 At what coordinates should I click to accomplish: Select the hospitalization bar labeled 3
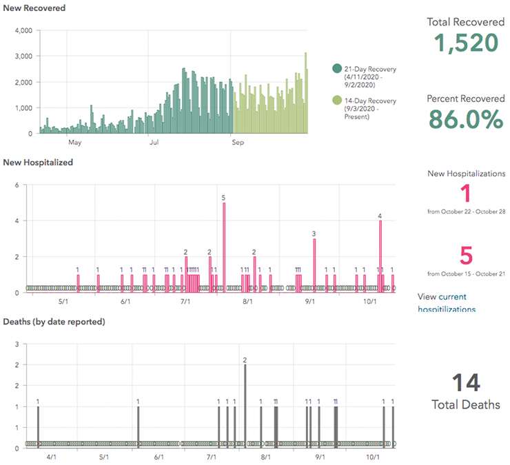pyautogui.click(x=314, y=265)
